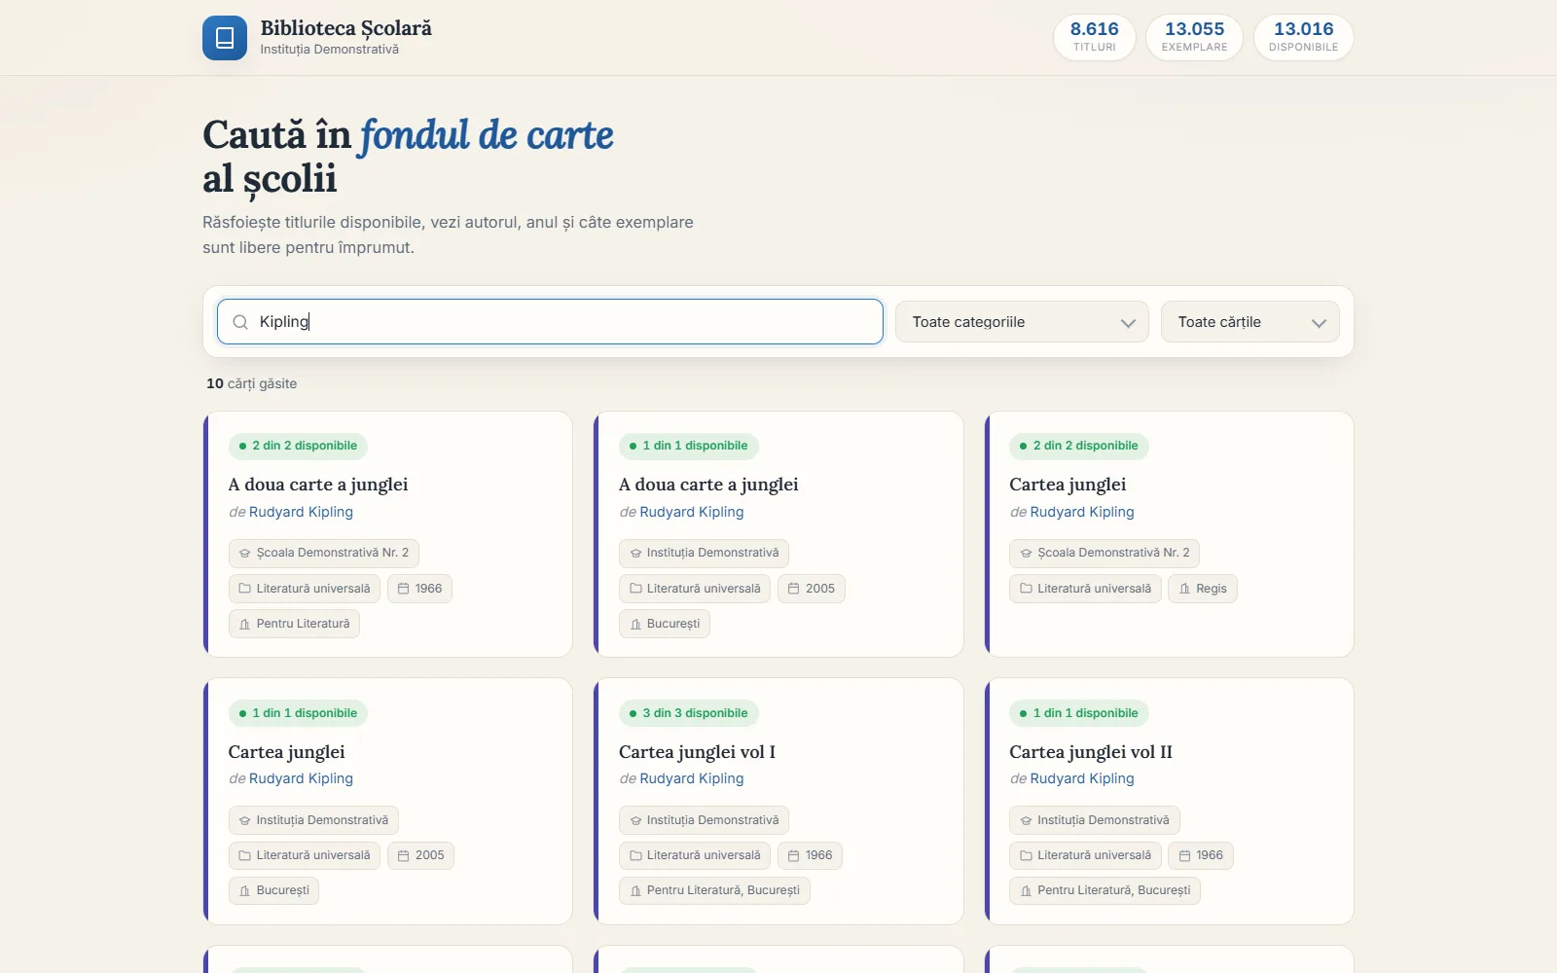
Task: Click the Cartea junglei vol I title
Action: [x=697, y=752]
